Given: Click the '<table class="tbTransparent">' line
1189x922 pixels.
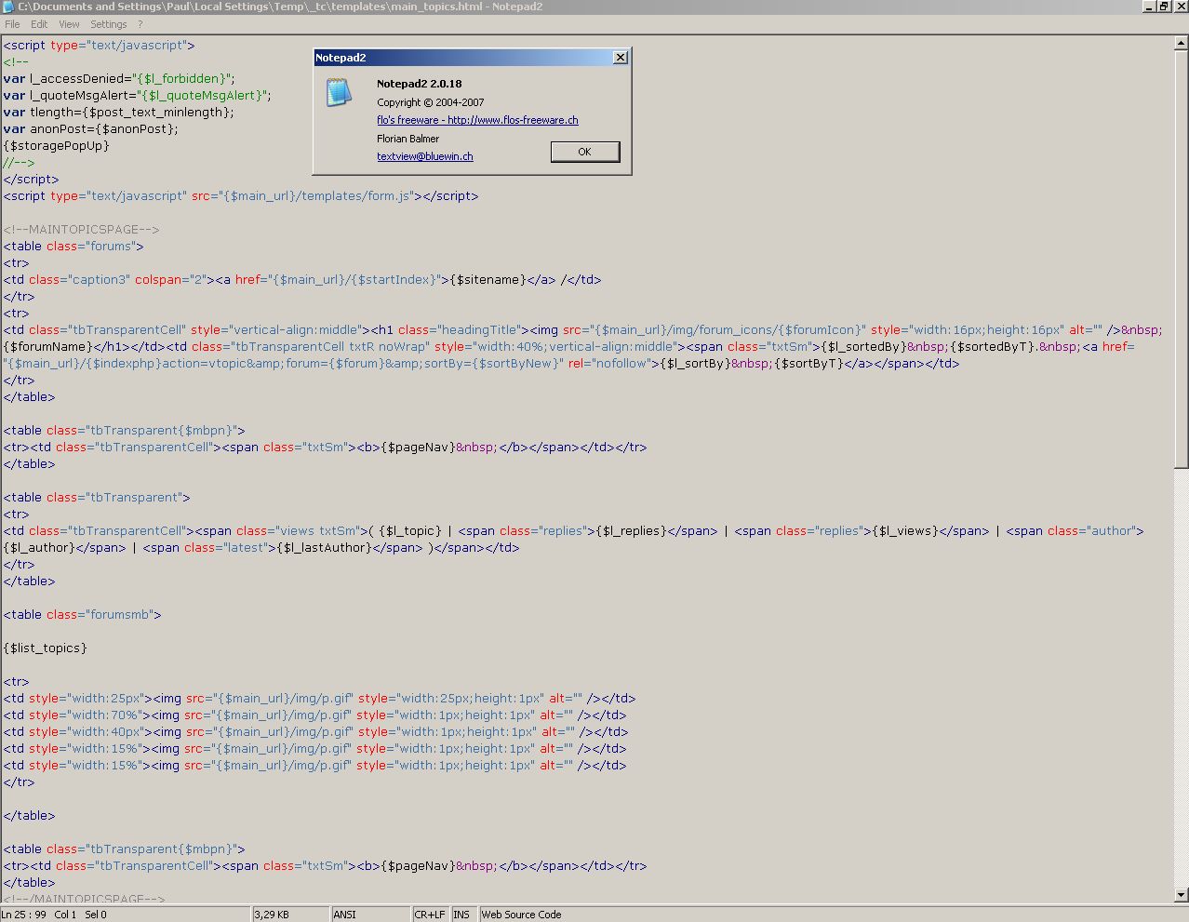Looking at the screenshot, I should coord(97,497).
